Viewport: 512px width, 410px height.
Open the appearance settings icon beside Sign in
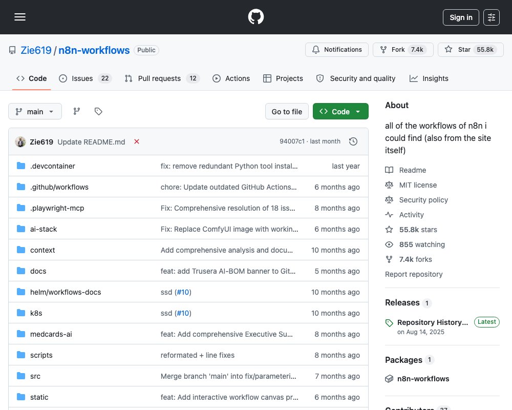[492, 17]
